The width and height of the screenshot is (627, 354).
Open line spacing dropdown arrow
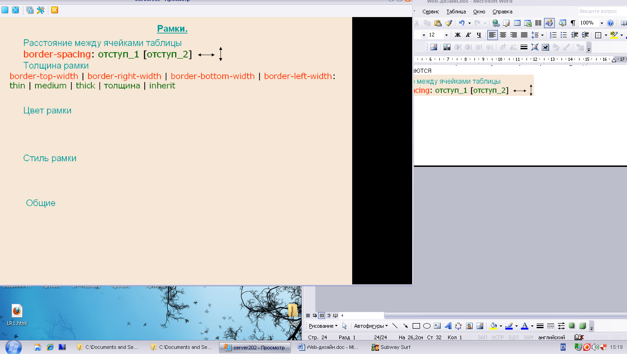pyautogui.click(x=542, y=35)
